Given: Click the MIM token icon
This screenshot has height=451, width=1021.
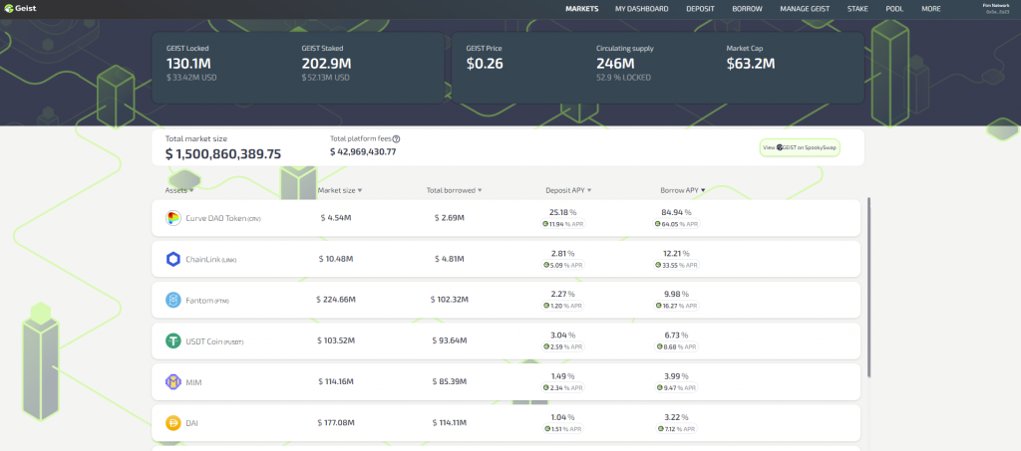Looking at the screenshot, I should (x=172, y=382).
